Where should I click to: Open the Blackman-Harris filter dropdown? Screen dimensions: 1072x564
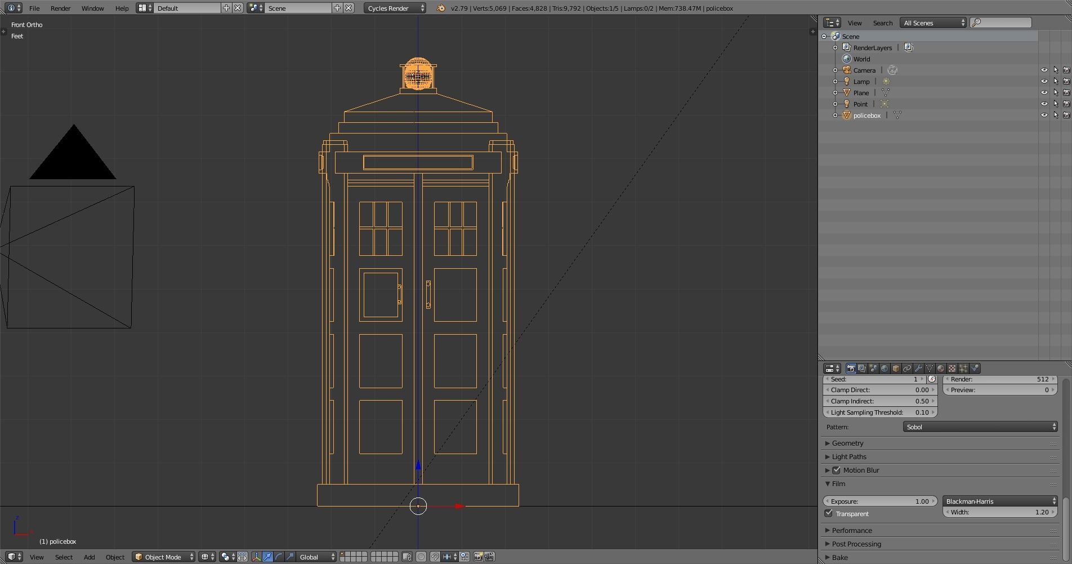[1000, 501]
